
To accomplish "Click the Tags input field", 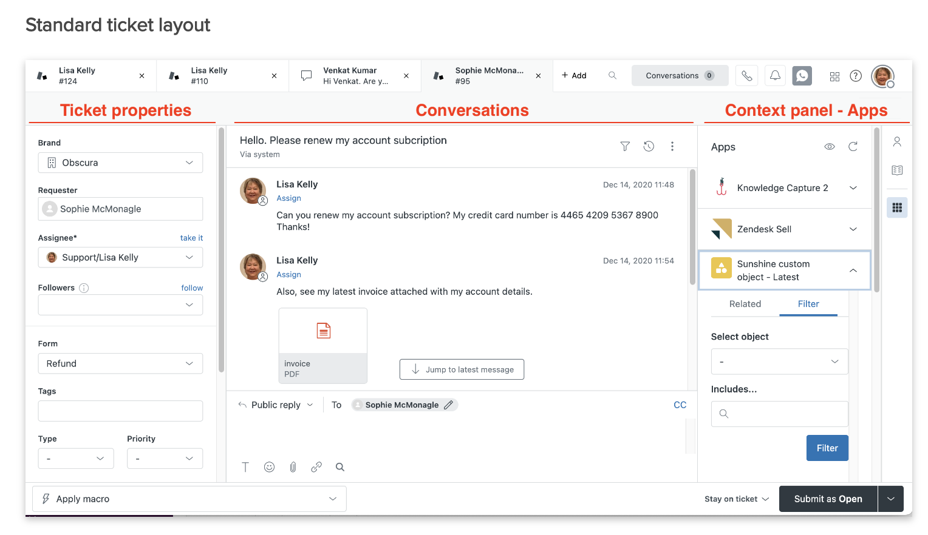I will [120, 411].
